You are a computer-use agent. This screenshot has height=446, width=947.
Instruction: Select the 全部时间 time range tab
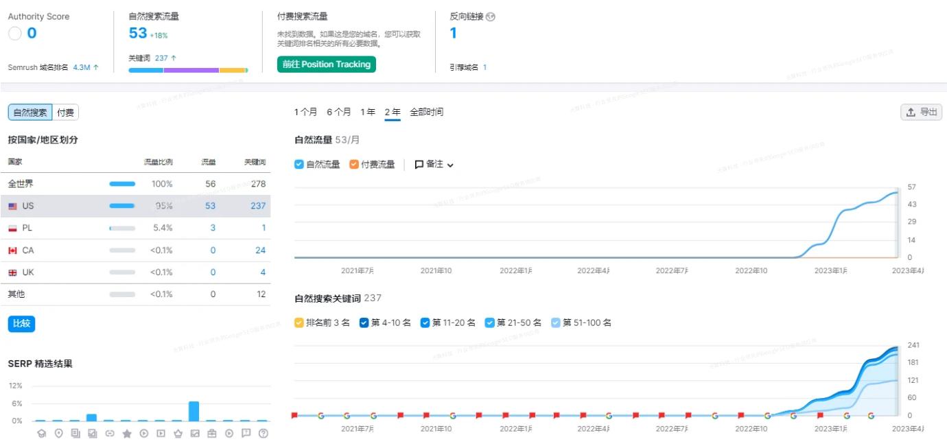[425, 111]
